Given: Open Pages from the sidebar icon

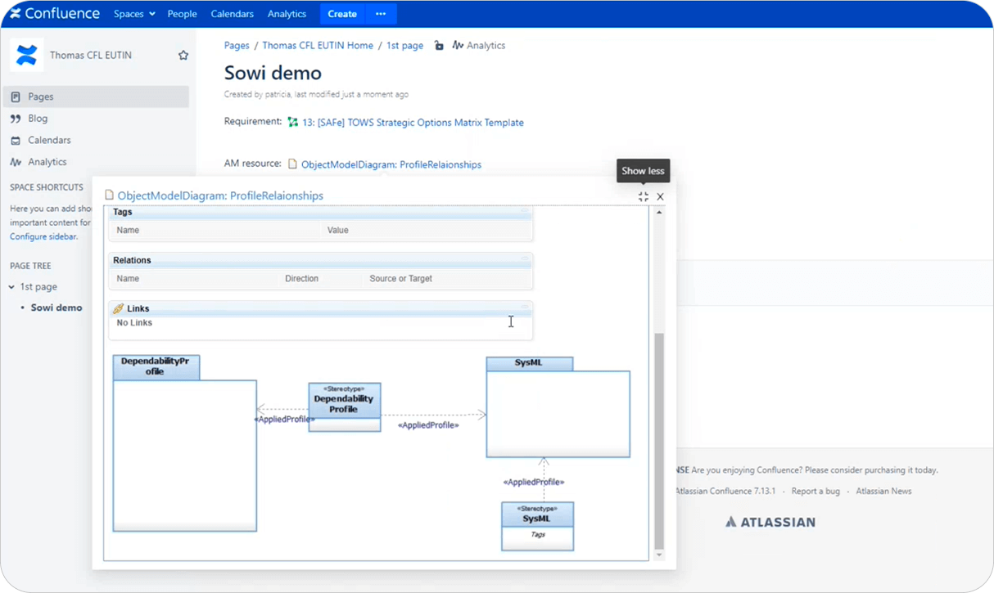Looking at the screenshot, I should point(16,97).
